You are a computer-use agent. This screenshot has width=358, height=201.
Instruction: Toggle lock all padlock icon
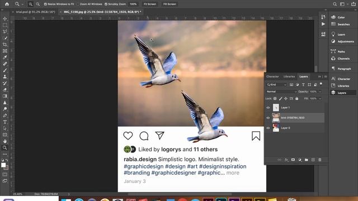[x=297, y=98]
